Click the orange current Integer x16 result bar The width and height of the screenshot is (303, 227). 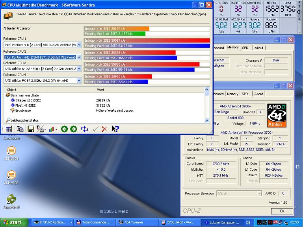(117, 29)
